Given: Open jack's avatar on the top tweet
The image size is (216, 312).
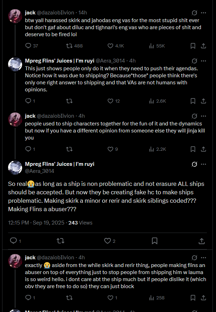Looking at the screenshot, I should coord(15,16).
